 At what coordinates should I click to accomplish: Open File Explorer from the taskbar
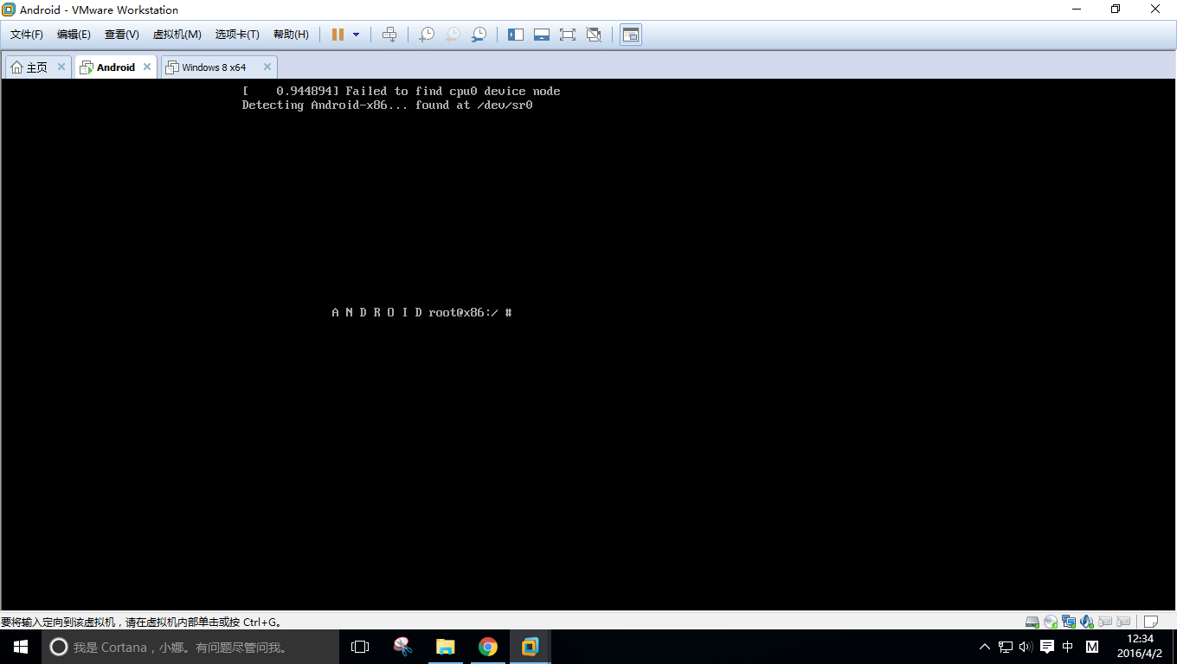445,647
